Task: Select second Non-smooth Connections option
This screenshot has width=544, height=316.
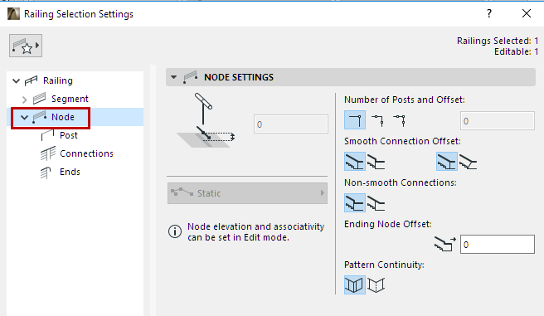Action: (376, 203)
